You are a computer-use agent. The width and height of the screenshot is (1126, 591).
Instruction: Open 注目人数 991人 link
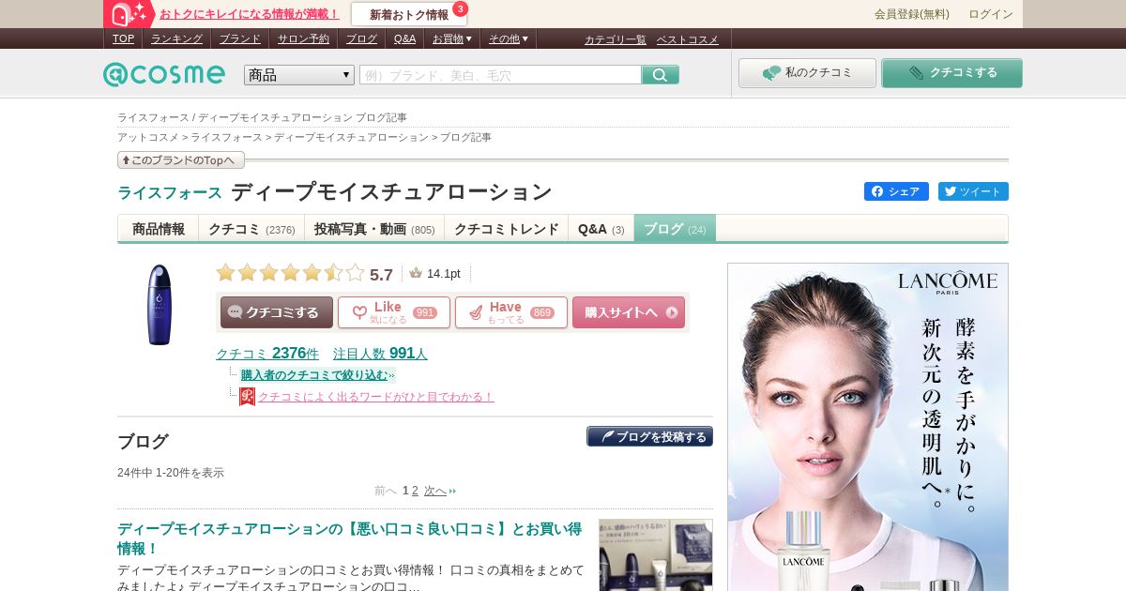pyautogui.click(x=380, y=354)
